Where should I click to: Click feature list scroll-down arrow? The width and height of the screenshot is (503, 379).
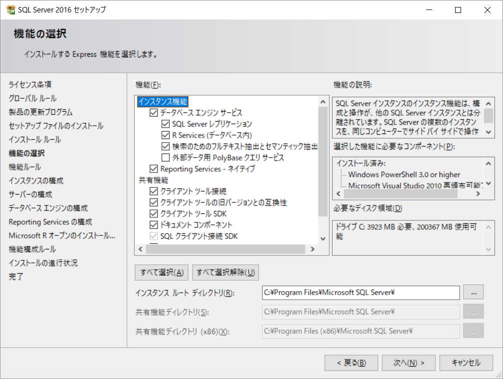click(x=323, y=239)
